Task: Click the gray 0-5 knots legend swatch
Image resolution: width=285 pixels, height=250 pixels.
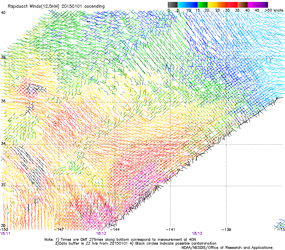Action: [x=173, y=5]
